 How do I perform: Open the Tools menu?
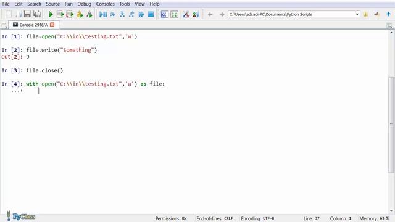tap(125, 4)
